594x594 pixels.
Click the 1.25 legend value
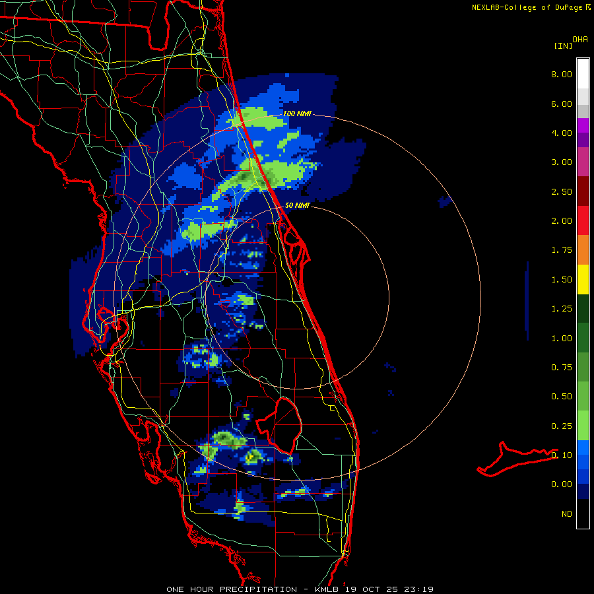562,309
